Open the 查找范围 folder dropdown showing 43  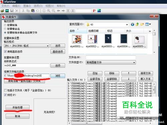click(x=107, y=24)
